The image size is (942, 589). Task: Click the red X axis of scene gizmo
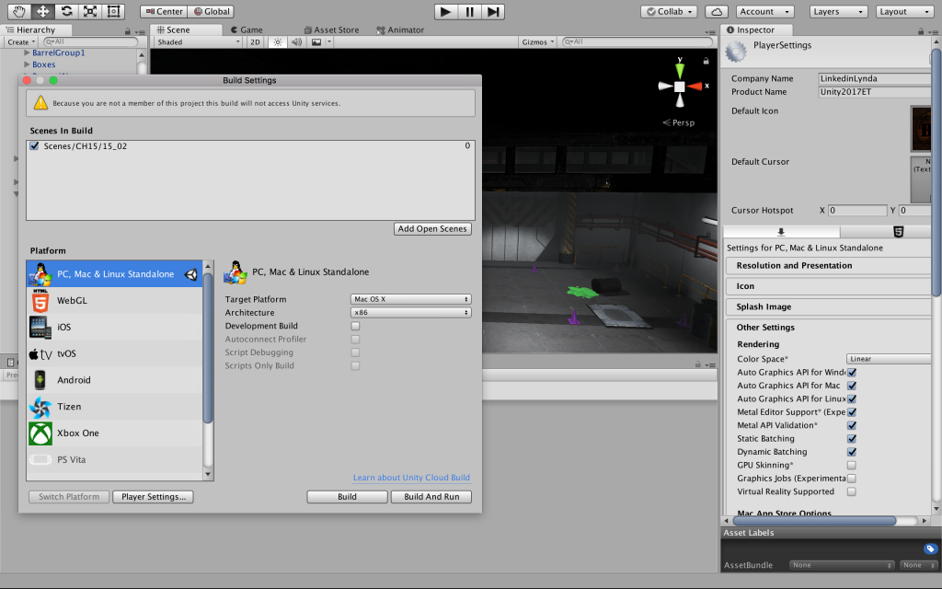(695, 86)
